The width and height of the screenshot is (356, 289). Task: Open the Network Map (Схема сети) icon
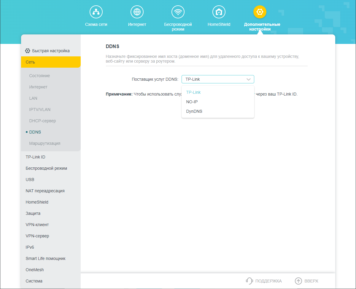(96, 12)
